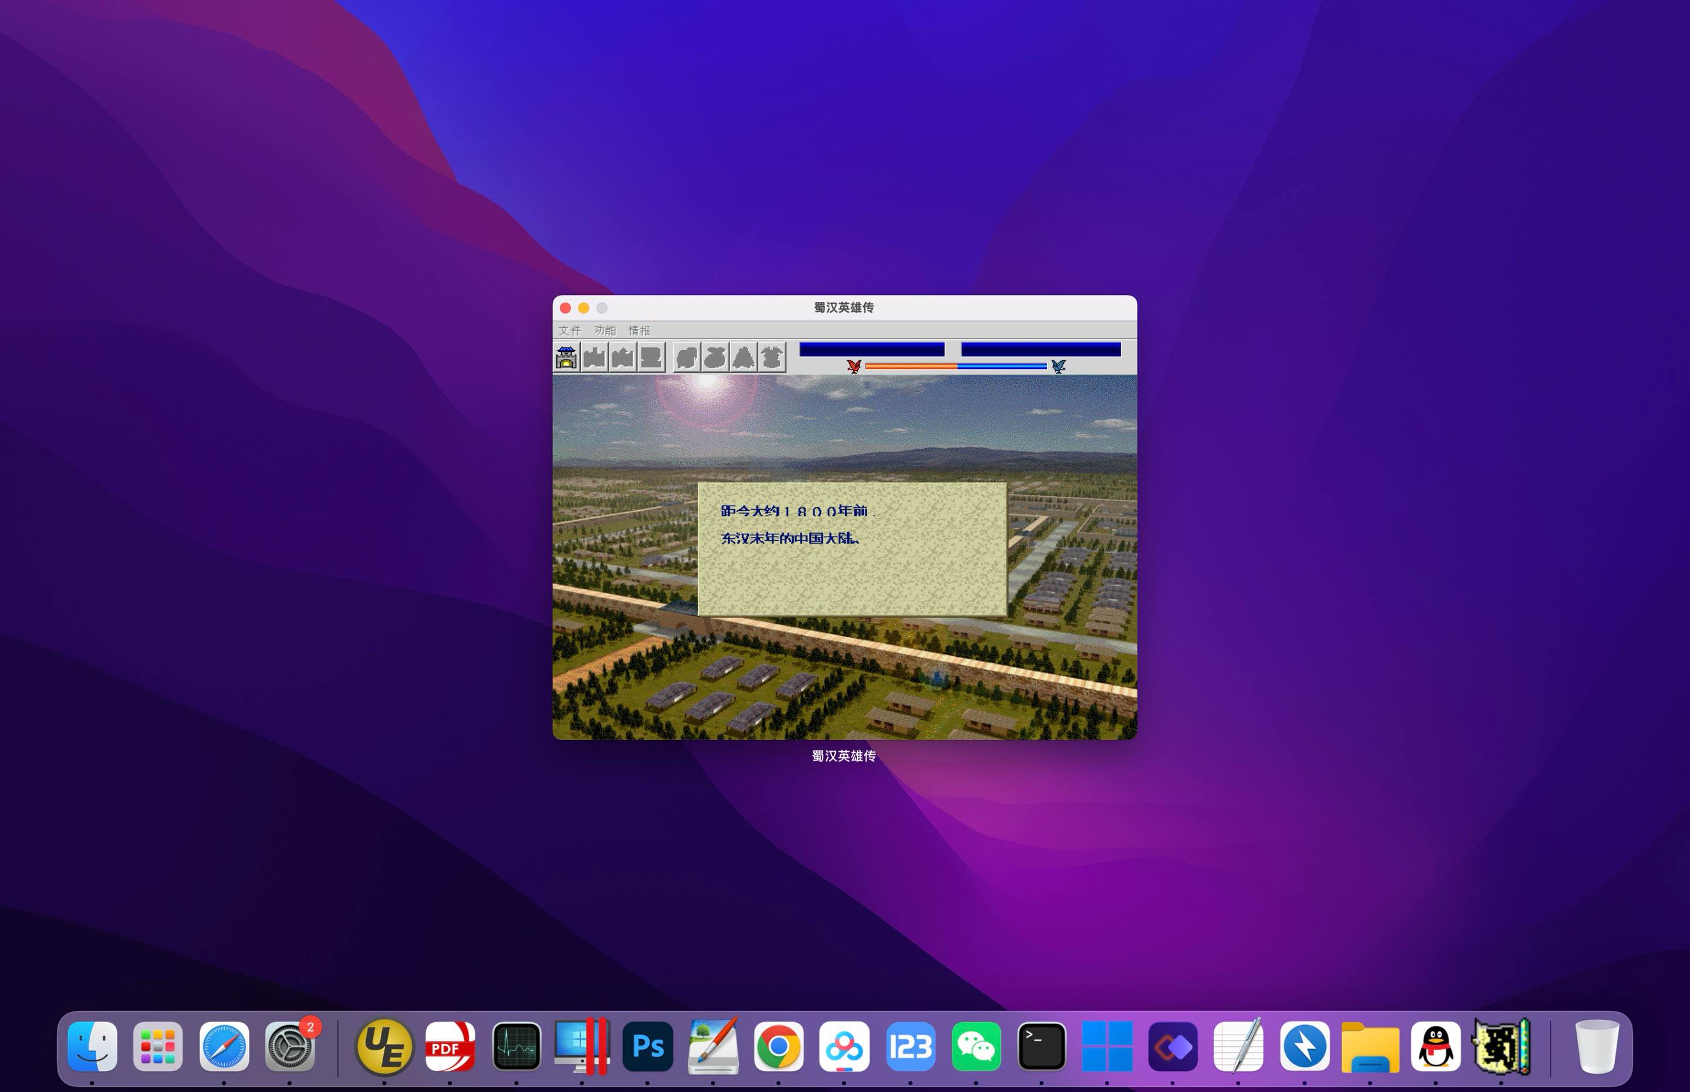Launch WeChat from the Dock
This screenshot has width=1690, height=1092.
click(x=975, y=1046)
